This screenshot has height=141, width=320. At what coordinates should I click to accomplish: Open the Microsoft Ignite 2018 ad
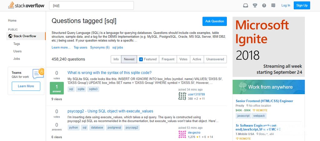tap(268, 47)
